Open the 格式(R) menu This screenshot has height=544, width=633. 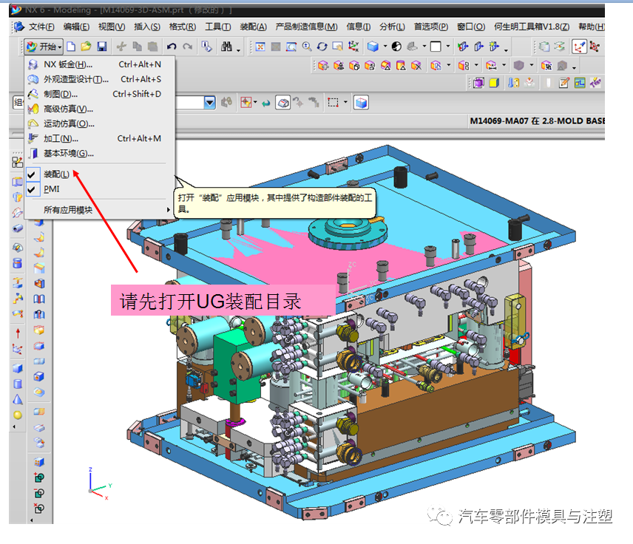coord(183,27)
